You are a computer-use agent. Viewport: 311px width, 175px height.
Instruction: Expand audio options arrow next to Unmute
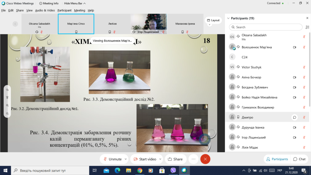click(x=126, y=159)
